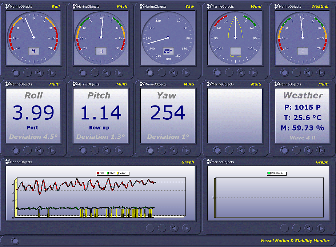Click the left arrow under the Weather gauge
This screenshot has height=247, width=336.
[x=308, y=73]
